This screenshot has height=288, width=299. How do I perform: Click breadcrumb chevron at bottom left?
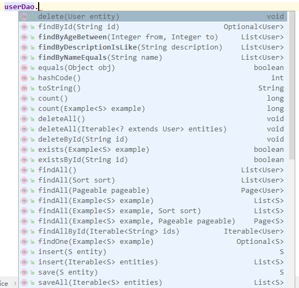tap(15, 283)
